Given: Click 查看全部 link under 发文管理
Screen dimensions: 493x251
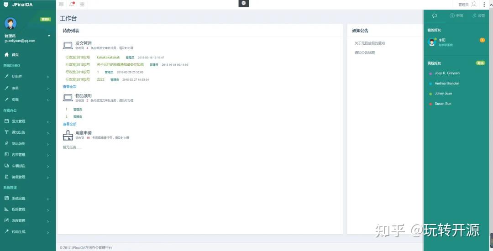Looking at the screenshot, I should 69,87.
